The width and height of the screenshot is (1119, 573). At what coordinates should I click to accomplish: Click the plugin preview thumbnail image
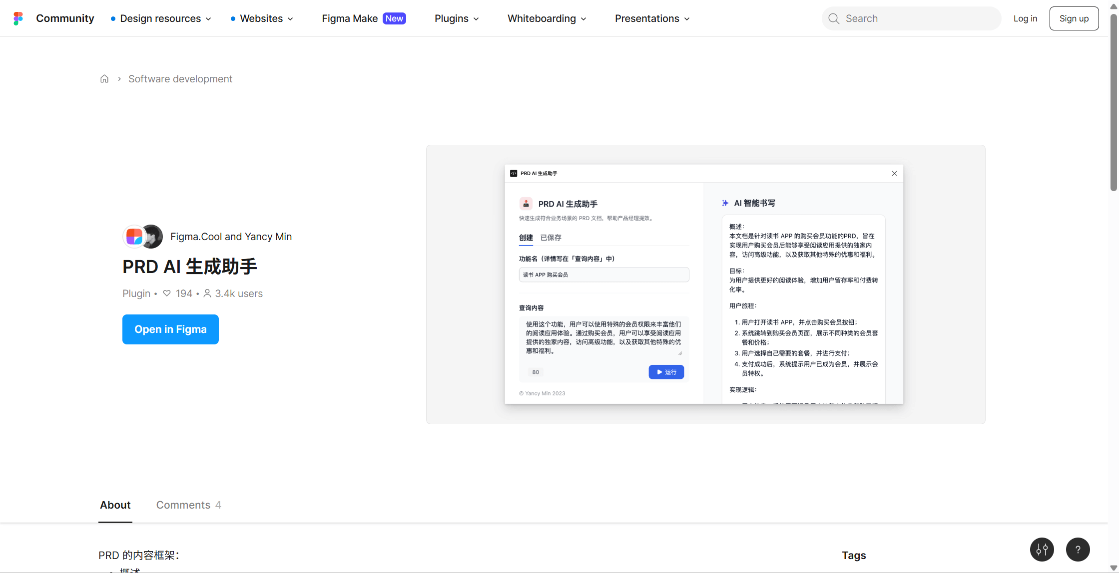click(x=705, y=285)
